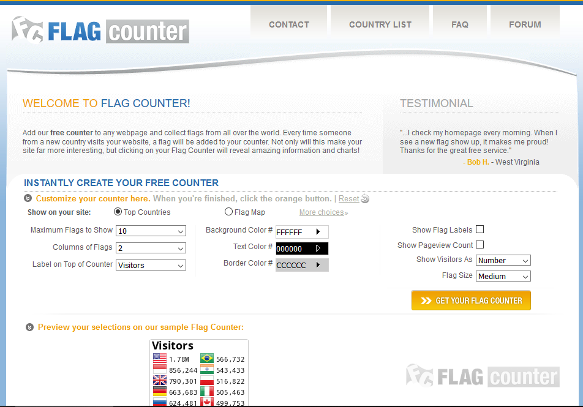Image resolution: width=583 pixels, height=407 pixels.
Task: Click the Show on your site label
Action: (59, 212)
